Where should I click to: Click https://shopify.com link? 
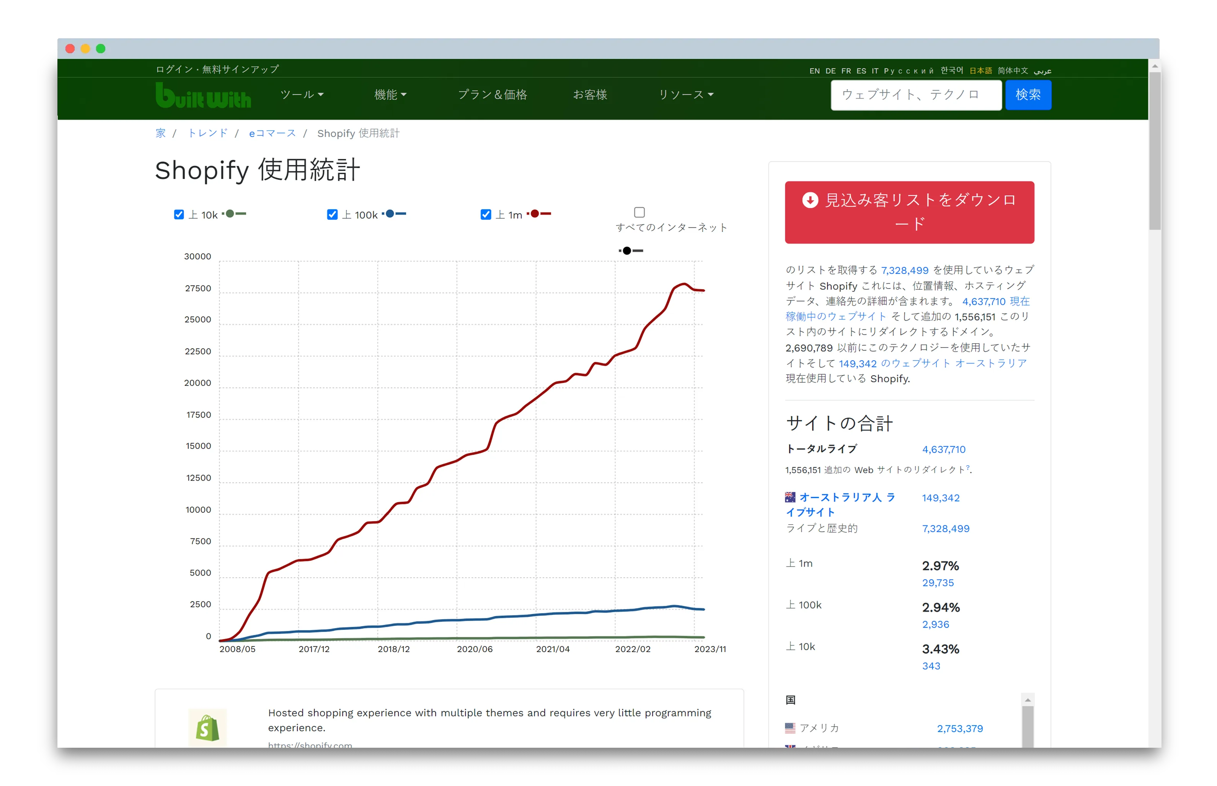coord(310,744)
